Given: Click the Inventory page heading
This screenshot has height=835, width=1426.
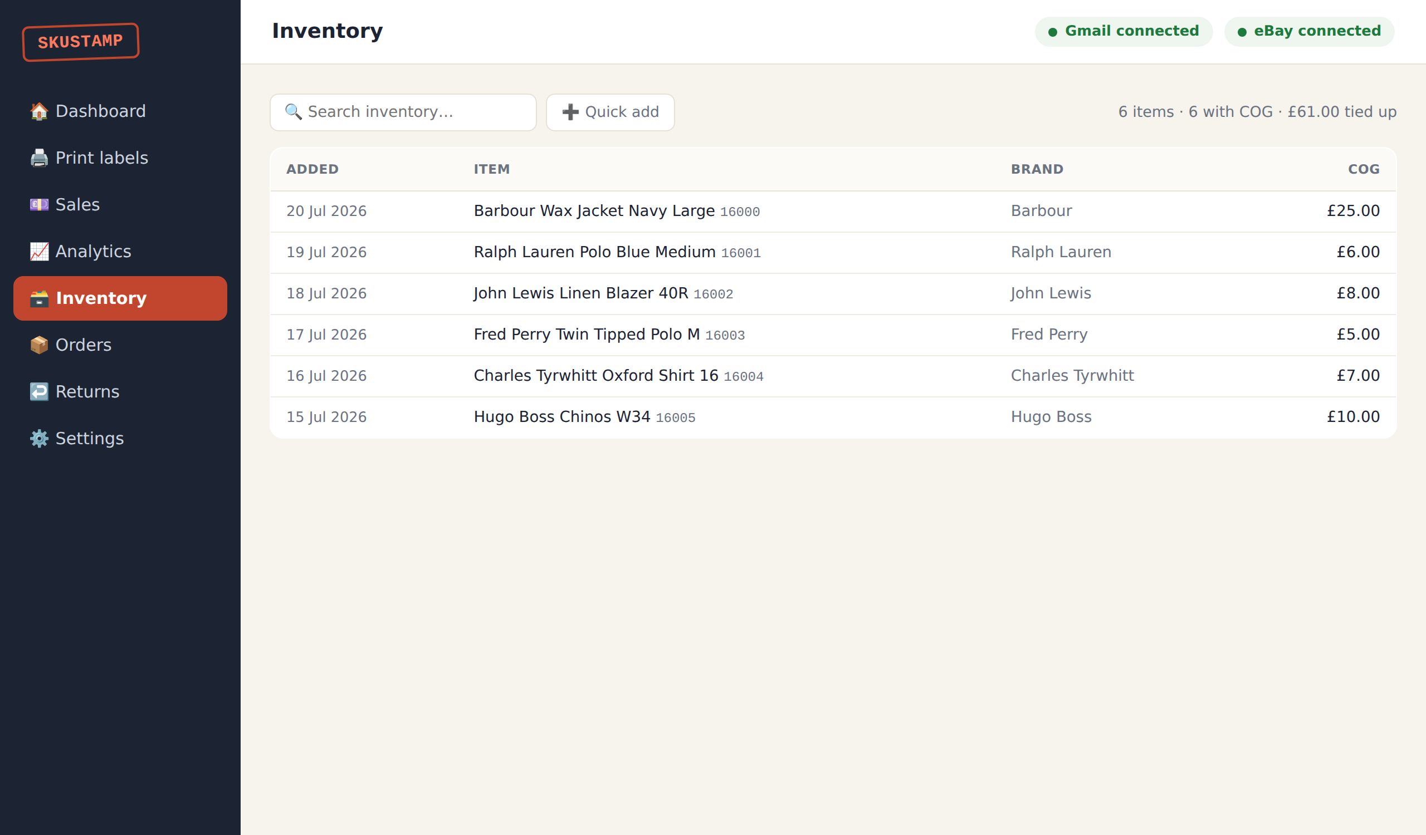Looking at the screenshot, I should [x=328, y=32].
